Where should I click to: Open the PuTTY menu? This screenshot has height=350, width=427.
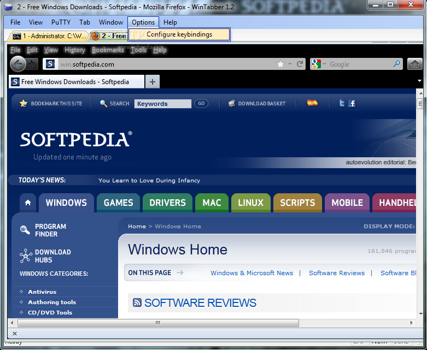coord(61,22)
